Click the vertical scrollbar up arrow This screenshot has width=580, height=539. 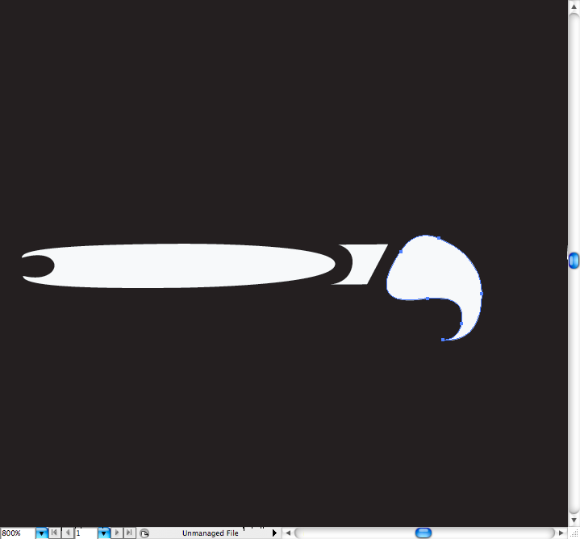[x=574, y=6]
